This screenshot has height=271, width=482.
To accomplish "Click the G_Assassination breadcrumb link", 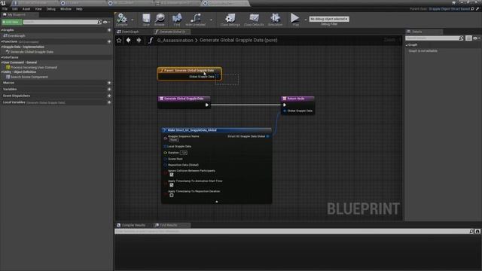I will click(x=175, y=40).
